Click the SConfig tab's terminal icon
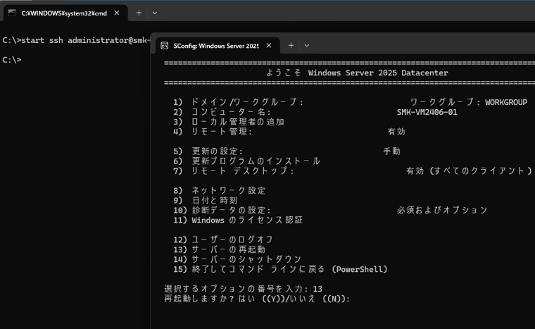535x329 pixels. (164, 46)
